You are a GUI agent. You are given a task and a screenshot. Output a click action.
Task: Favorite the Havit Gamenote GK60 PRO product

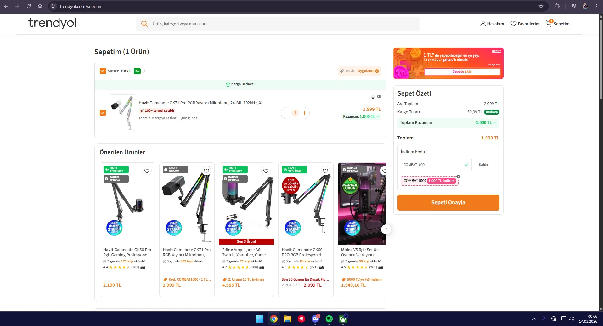pos(325,171)
